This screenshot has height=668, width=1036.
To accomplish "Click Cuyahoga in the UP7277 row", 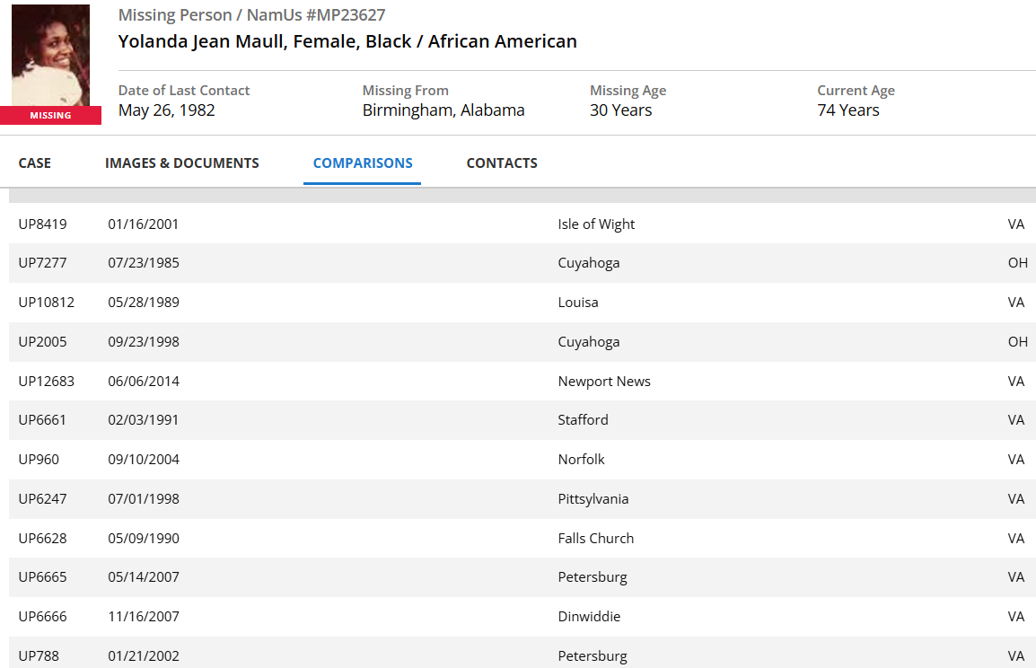I will coord(589,263).
